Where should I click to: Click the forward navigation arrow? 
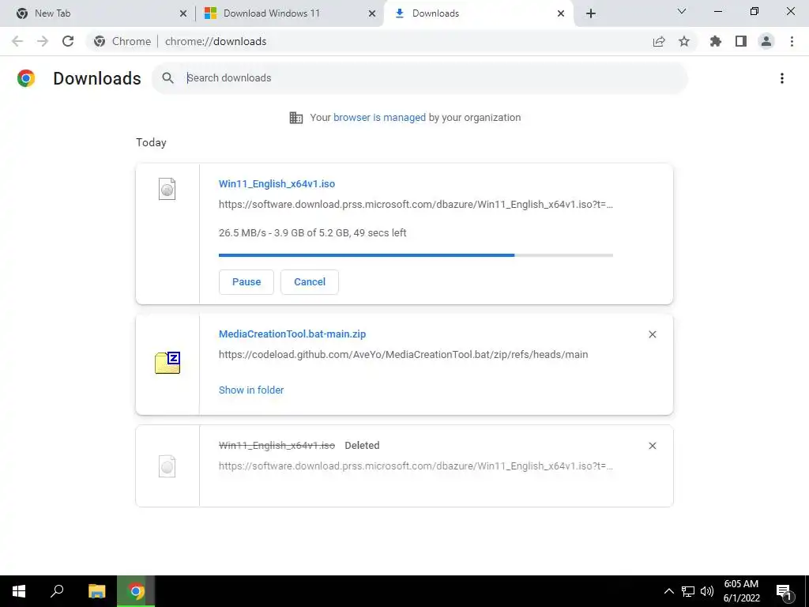pyautogui.click(x=43, y=41)
